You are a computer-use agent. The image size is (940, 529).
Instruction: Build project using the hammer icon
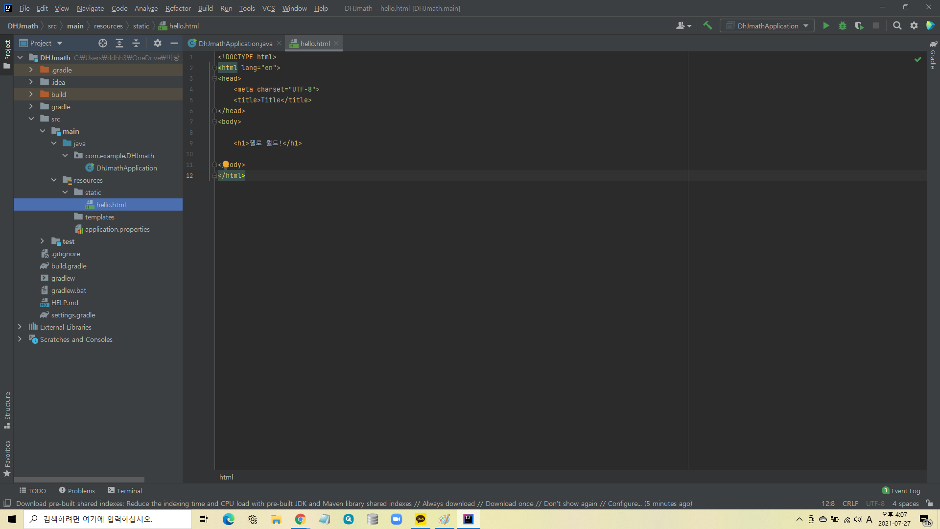[707, 26]
